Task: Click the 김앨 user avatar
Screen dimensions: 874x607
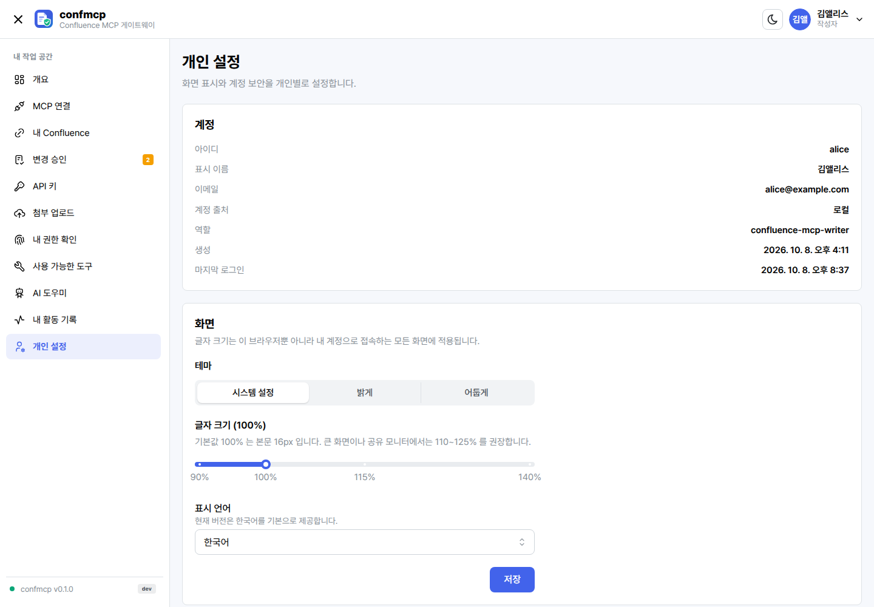Action: (800, 19)
